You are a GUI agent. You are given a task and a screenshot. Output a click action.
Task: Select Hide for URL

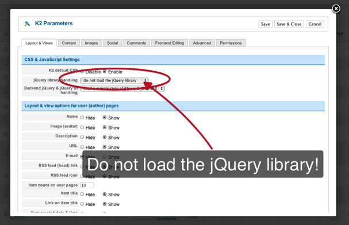pos(82,147)
